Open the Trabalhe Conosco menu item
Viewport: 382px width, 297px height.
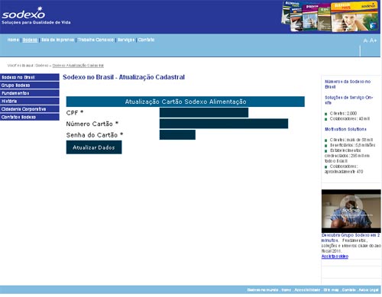(95, 40)
